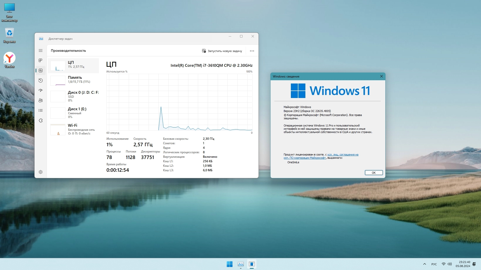
Task: Open the Processes page in the sidebar
Action: (41, 60)
